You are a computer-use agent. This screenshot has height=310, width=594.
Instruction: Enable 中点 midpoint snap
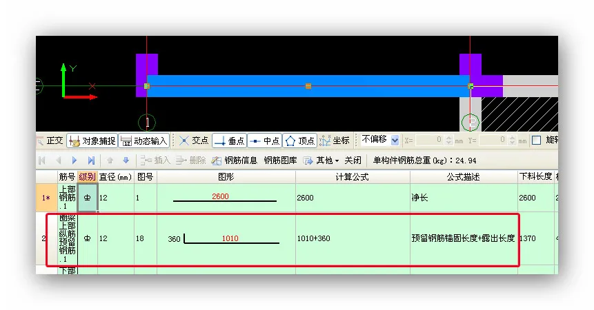coord(265,141)
